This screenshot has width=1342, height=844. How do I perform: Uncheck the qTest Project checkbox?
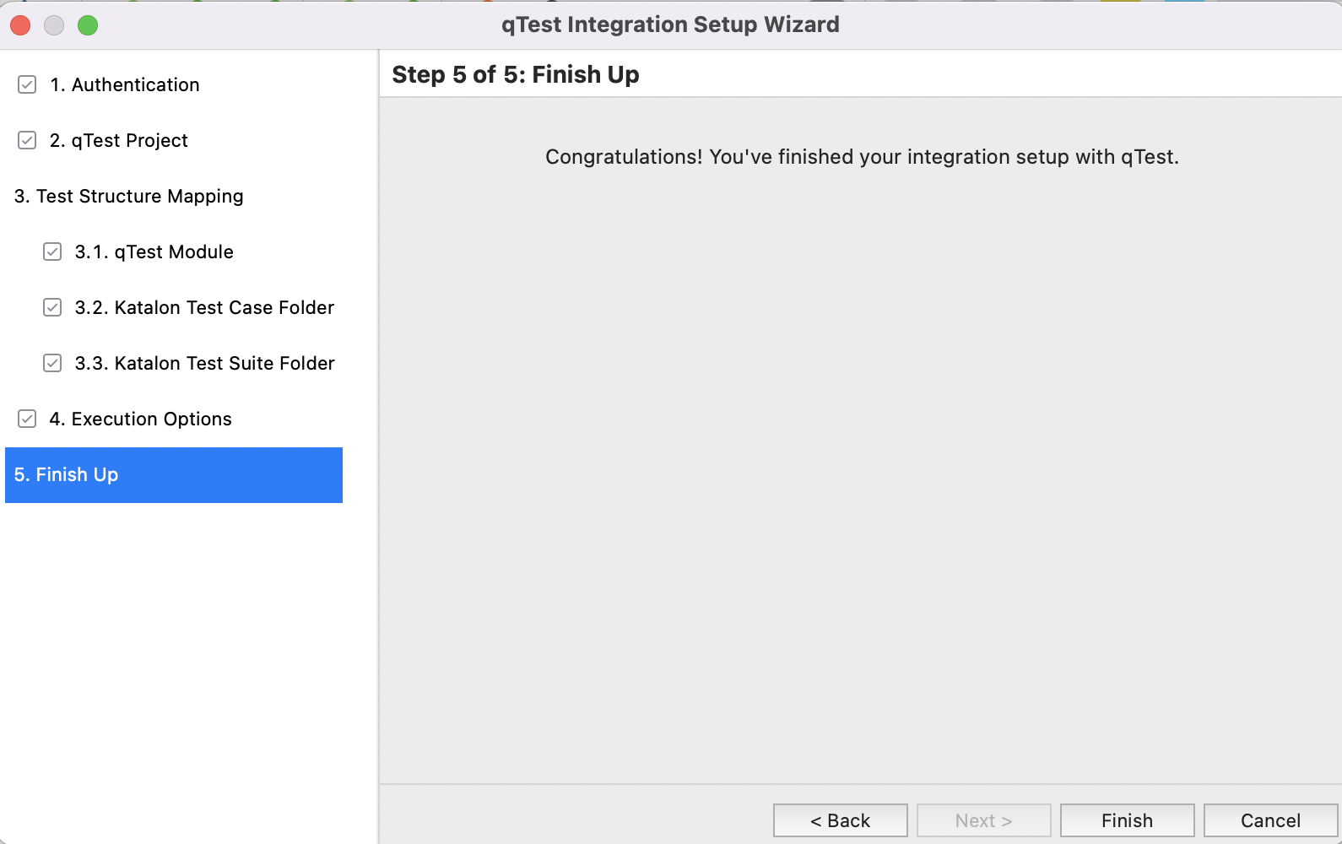tap(26, 140)
